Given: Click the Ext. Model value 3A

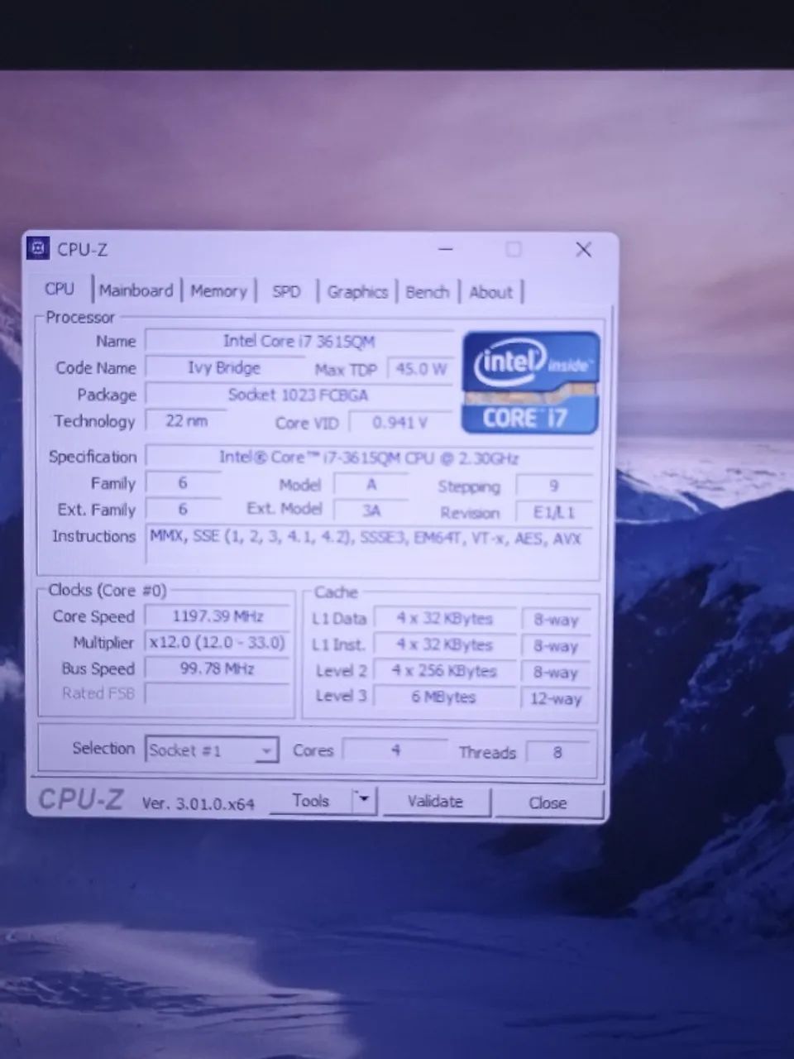Looking at the screenshot, I should pos(371,510).
